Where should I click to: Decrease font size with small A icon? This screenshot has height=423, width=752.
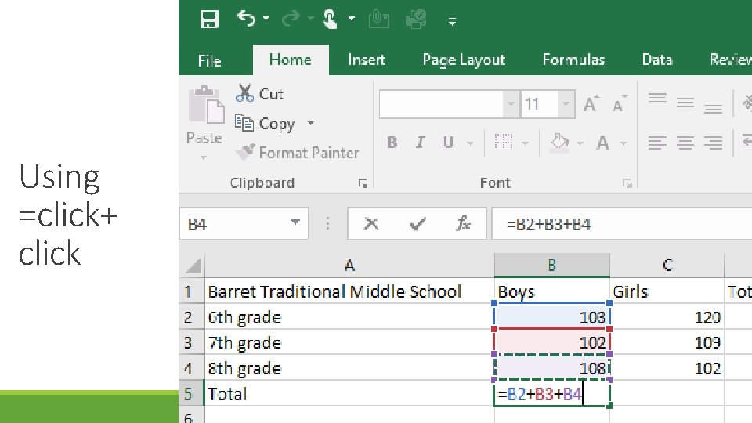click(619, 103)
